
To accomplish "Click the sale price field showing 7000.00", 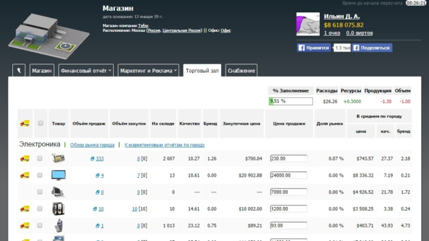I will click(x=289, y=192).
